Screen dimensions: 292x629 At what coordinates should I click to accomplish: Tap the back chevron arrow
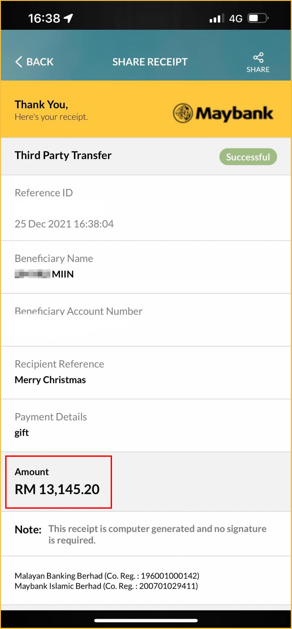19,62
